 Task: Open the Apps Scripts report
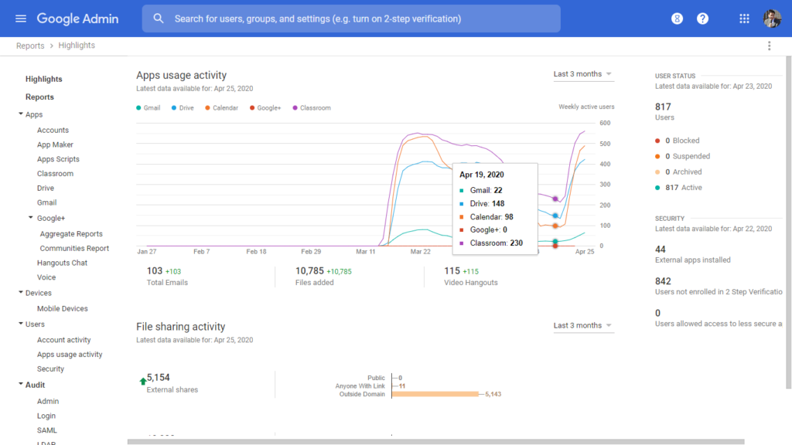click(58, 159)
